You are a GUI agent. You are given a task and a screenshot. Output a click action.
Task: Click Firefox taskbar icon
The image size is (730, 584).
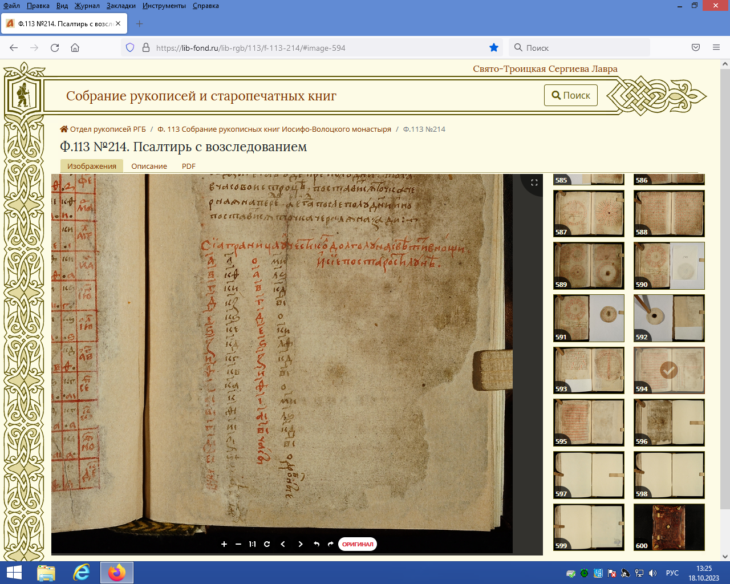pyautogui.click(x=117, y=573)
